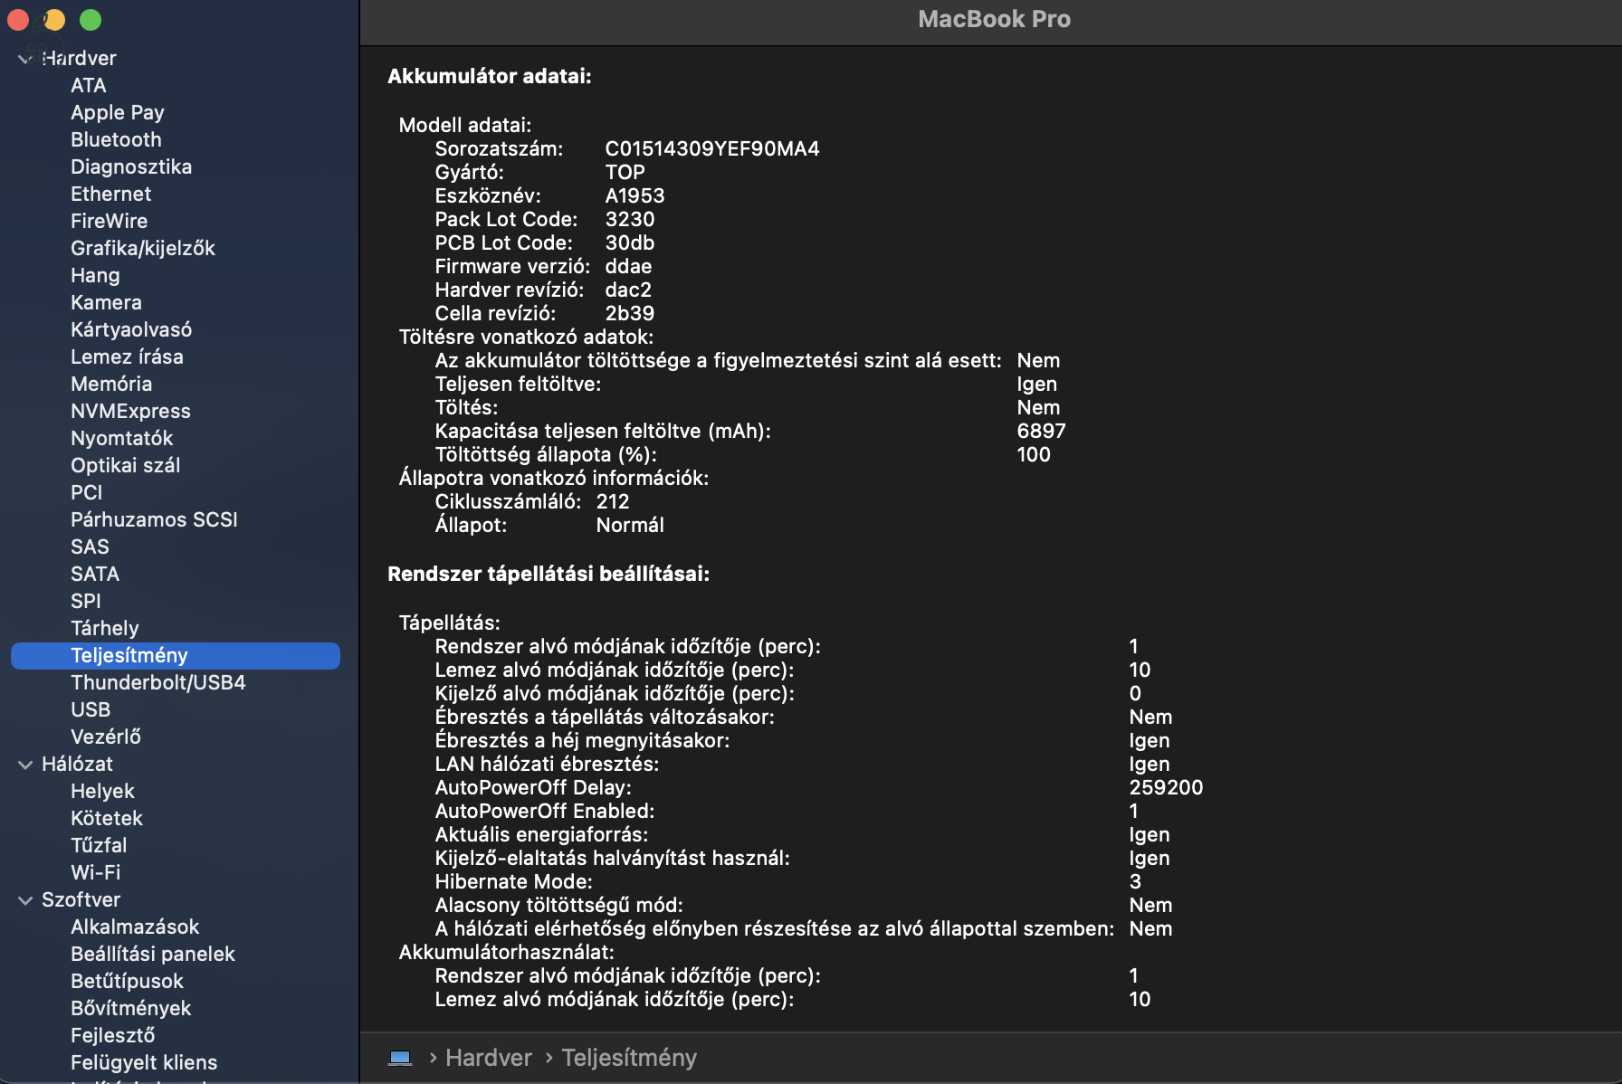Open Helyek under Hálózat
Screen dimensions: 1622x1084
pos(102,791)
